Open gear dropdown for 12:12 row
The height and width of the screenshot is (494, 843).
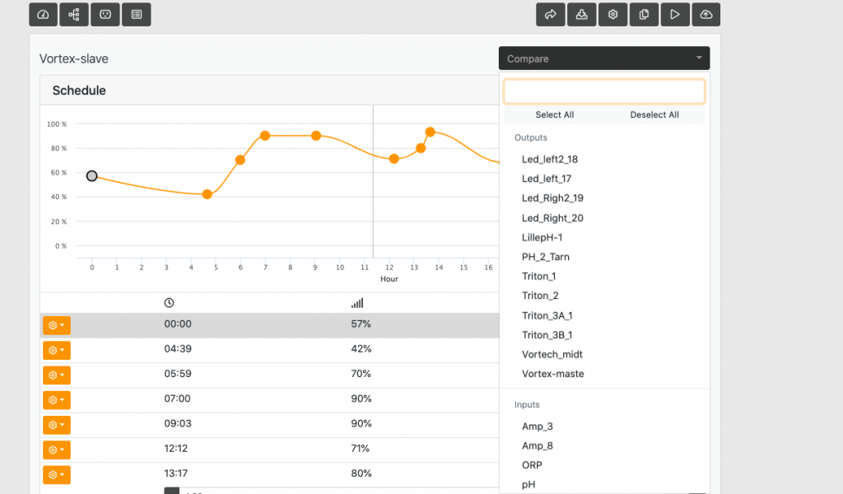coord(56,450)
